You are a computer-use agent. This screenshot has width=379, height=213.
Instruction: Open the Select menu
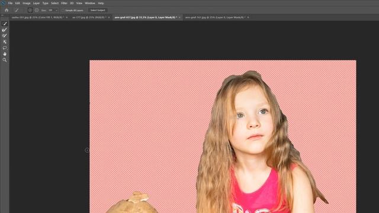click(x=54, y=3)
